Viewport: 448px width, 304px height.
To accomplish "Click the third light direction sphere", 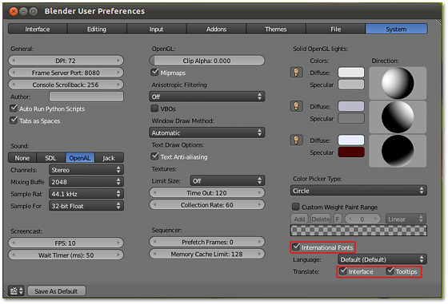I will pos(398,151).
